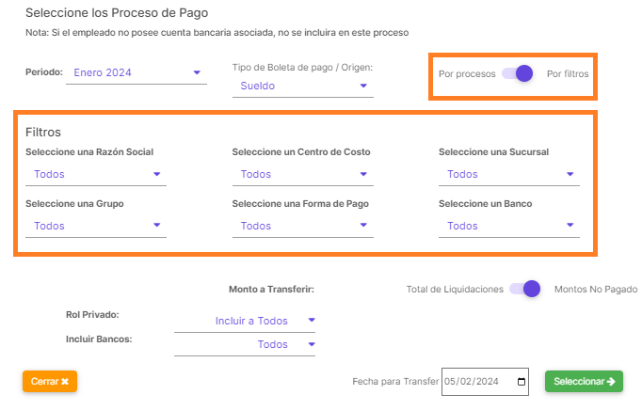
Task: Select the 'Por procesos' label
Action: pyautogui.click(x=467, y=73)
